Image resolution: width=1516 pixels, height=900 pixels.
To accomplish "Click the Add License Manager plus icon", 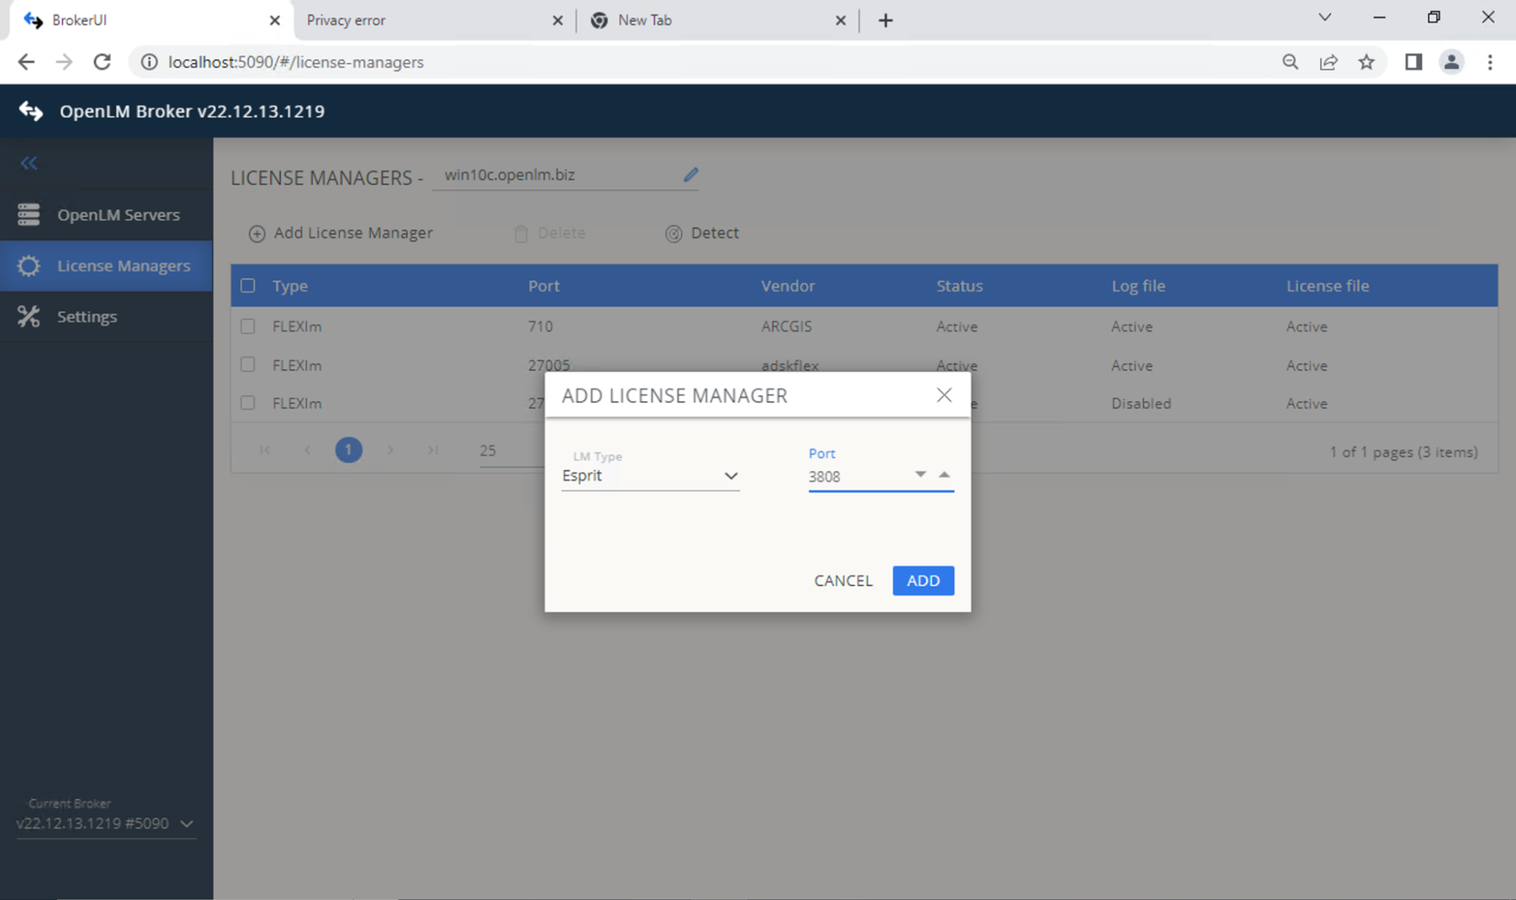I will pos(256,234).
